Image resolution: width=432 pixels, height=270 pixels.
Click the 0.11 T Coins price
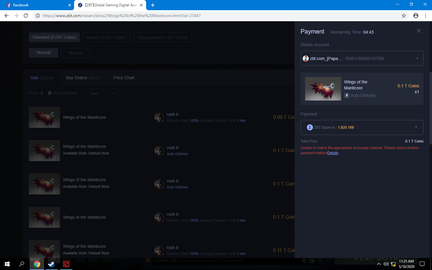tap(284, 250)
